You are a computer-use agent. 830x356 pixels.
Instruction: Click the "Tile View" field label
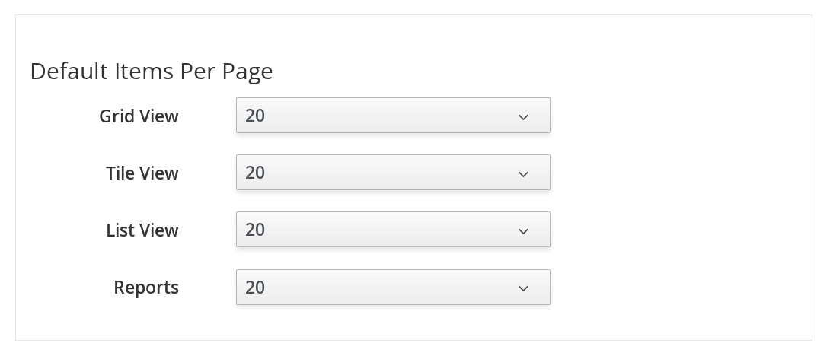(x=142, y=173)
